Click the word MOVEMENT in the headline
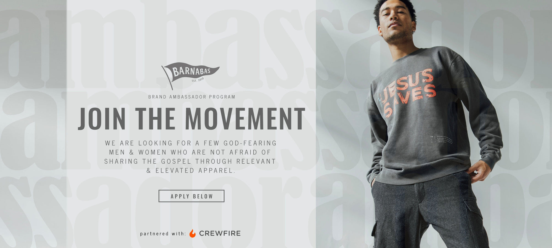This screenshot has width=552, height=248. [x=245, y=119]
